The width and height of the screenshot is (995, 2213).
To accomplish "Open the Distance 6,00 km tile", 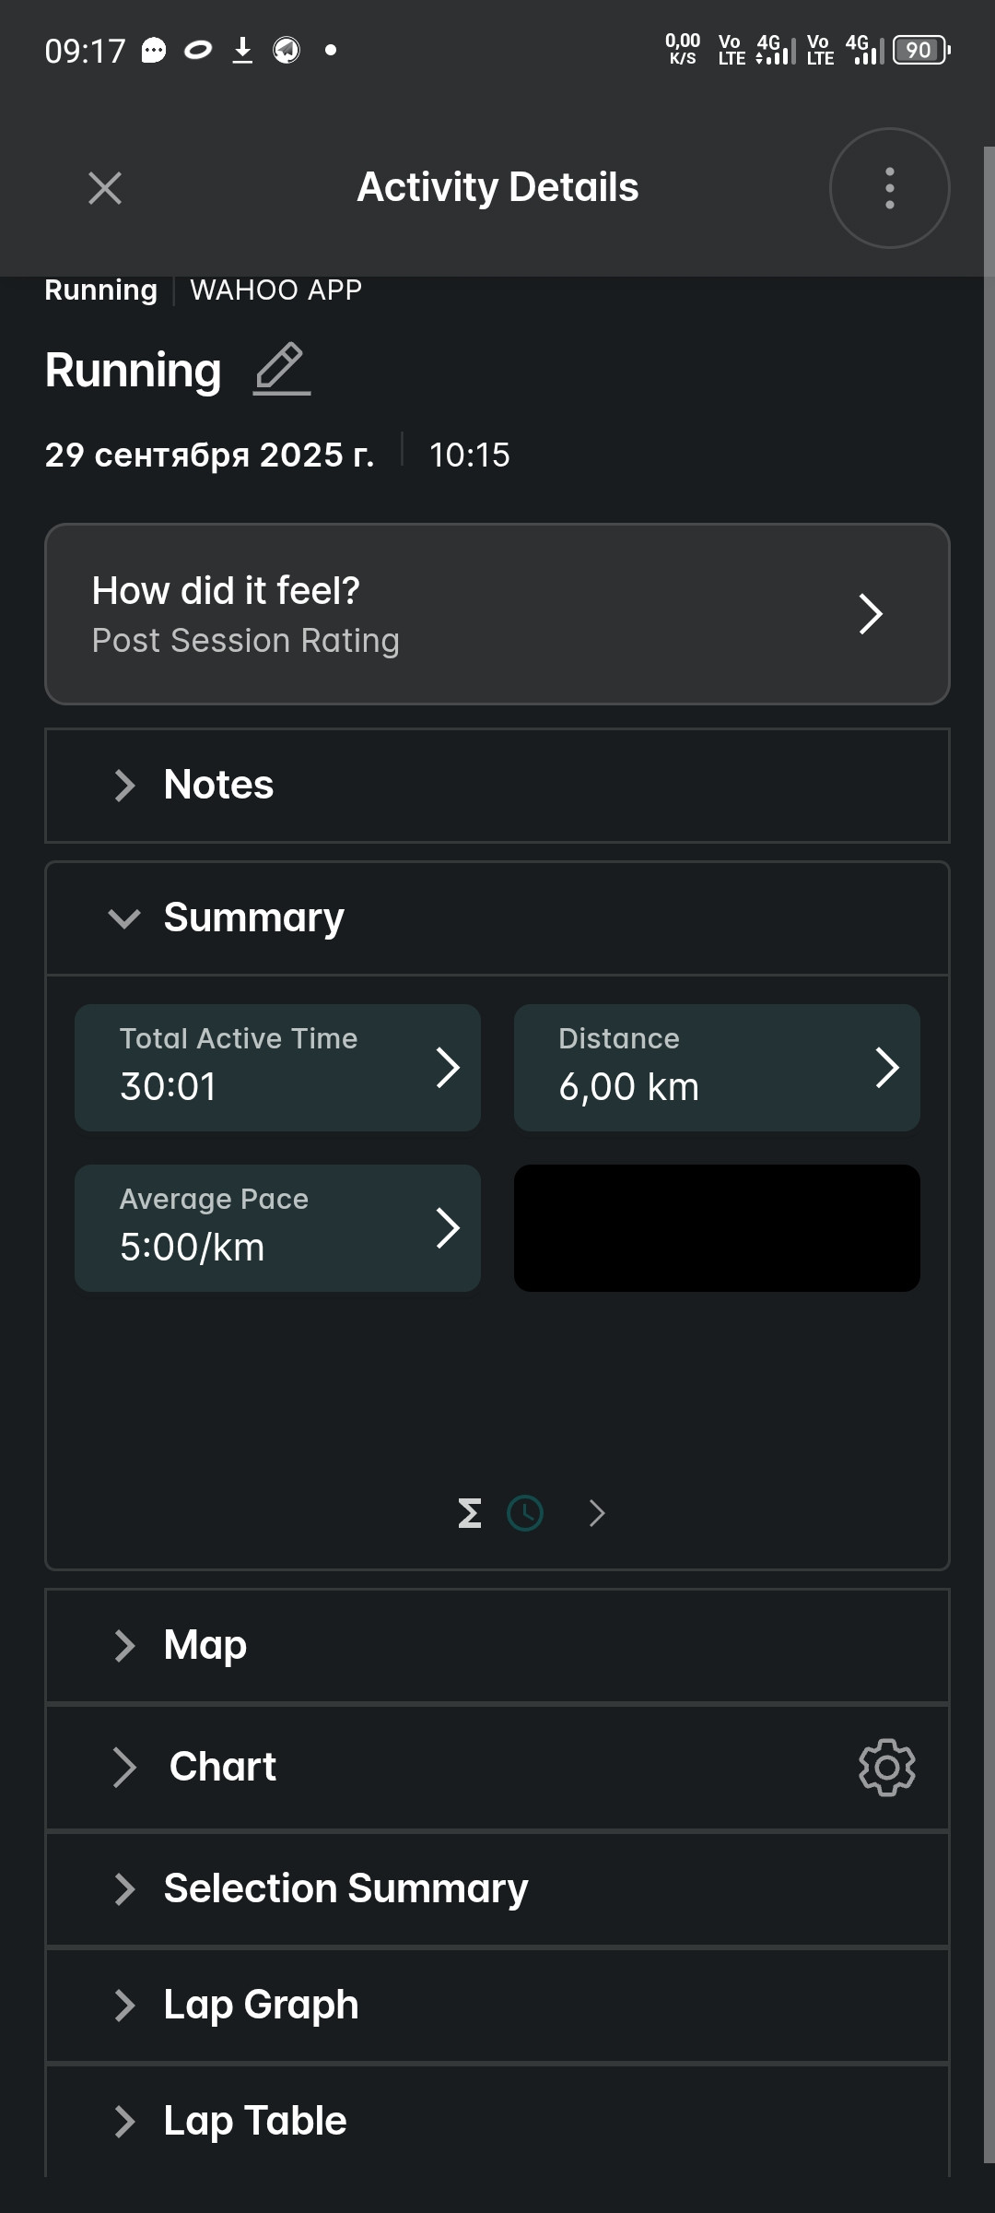I will (x=717, y=1068).
